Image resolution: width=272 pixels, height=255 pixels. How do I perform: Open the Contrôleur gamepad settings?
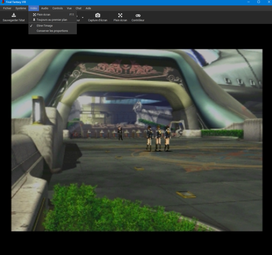[x=138, y=17]
